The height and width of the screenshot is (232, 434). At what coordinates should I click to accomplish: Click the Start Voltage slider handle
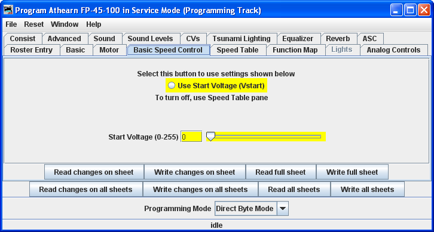point(211,137)
